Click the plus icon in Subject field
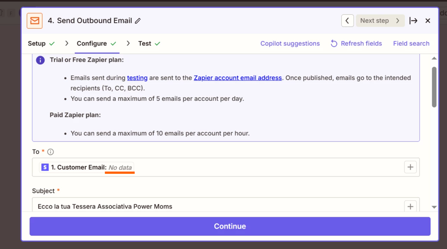This screenshot has width=447, height=249. [410, 206]
